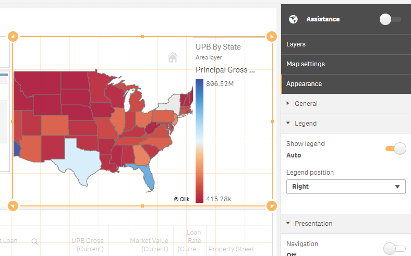Open the Legend position dropdown

tap(346, 187)
